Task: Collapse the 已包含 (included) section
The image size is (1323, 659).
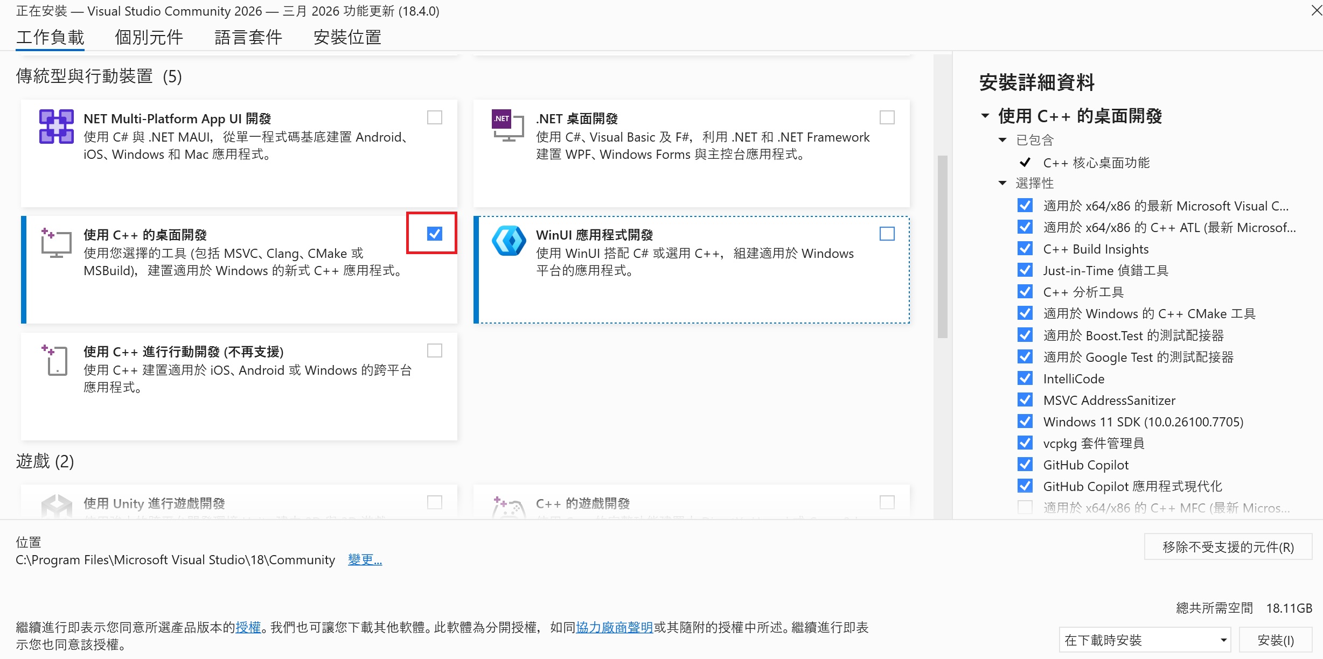Action: [1002, 140]
